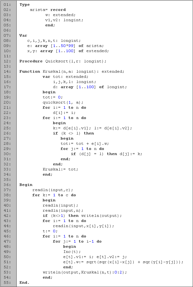Image resolution: width=193 pixels, height=287 pixels.
Task: Click the line "for i:= 1 to a do"
Action: tap(64, 118)
